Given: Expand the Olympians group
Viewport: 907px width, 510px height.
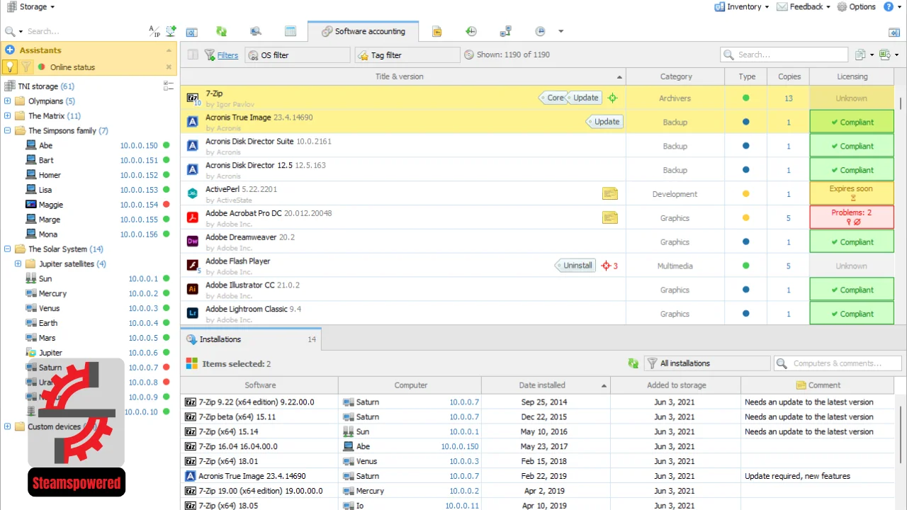Looking at the screenshot, I should point(8,101).
